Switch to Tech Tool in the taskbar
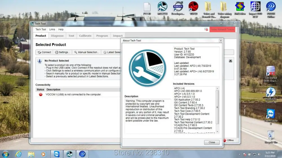Image resolution: width=282 pixels, height=158 pixels. (69, 154)
